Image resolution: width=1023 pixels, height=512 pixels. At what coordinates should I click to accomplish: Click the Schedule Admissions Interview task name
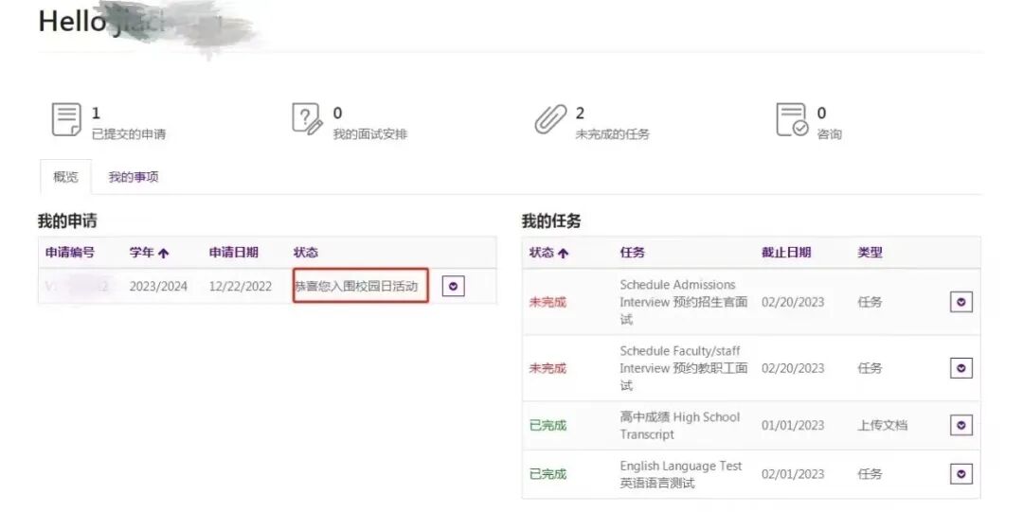click(x=683, y=302)
